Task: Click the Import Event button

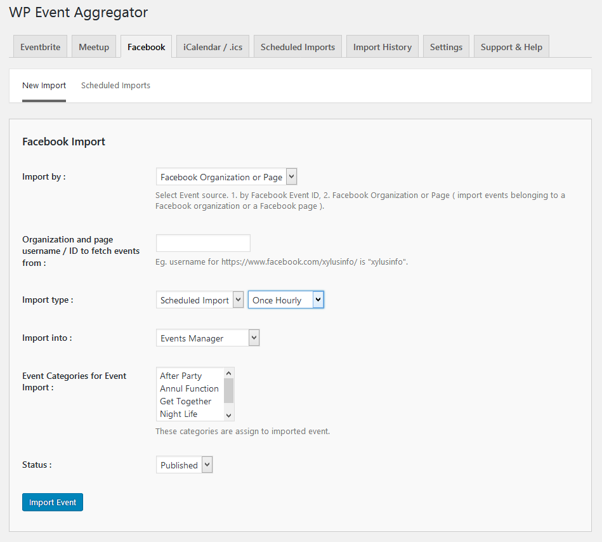Action: [53, 502]
